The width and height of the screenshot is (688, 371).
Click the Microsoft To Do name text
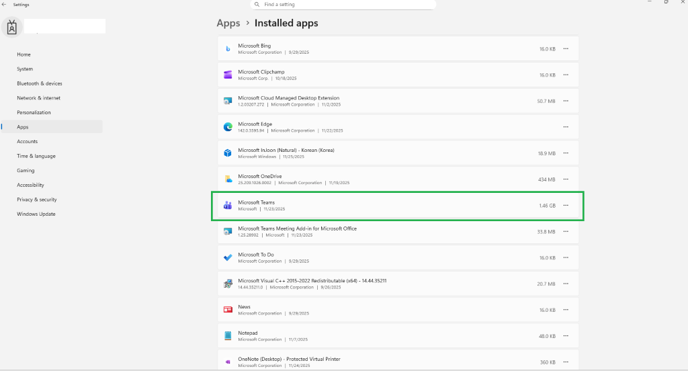click(x=256, y=255)
